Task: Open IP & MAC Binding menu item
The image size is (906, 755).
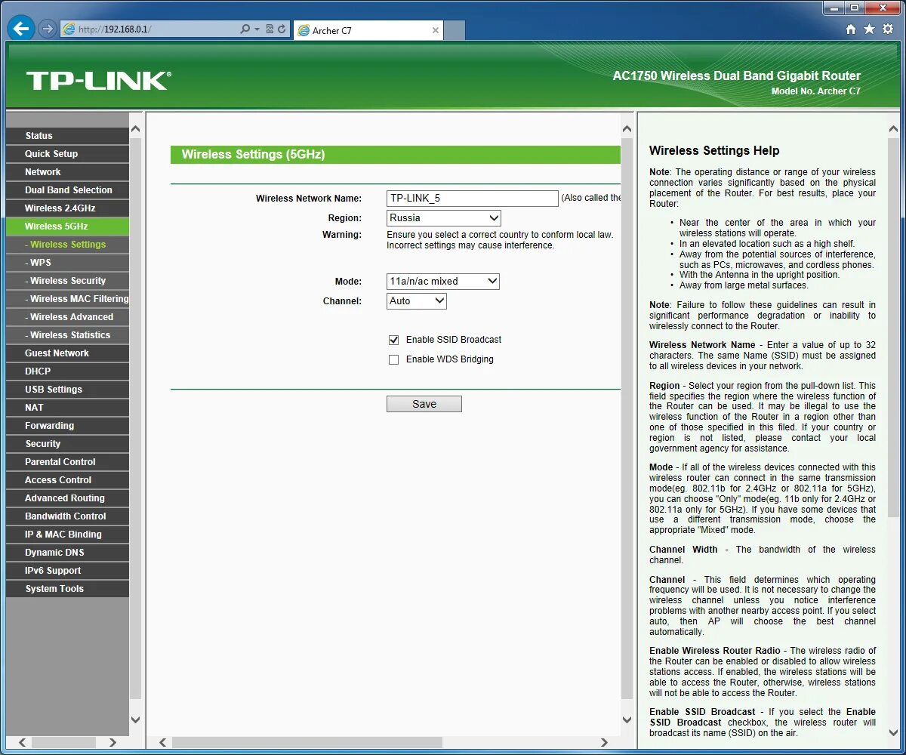Action: point(67,535)
